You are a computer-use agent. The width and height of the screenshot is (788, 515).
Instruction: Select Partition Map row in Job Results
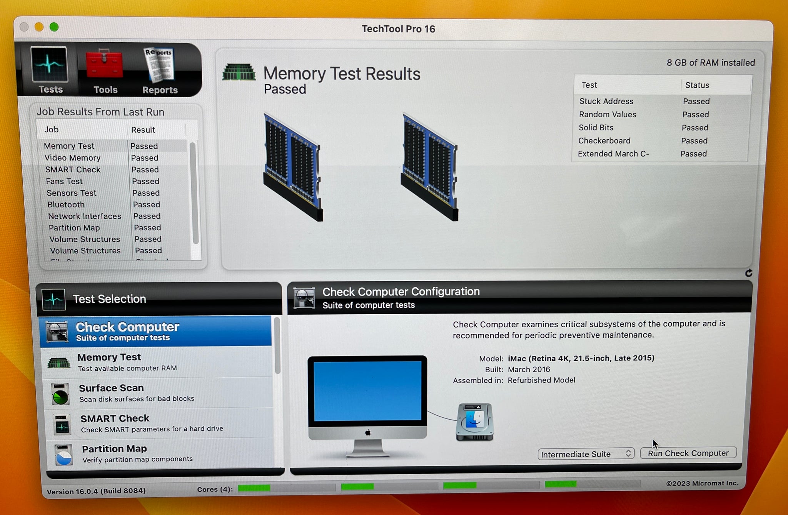tap(118, 228)
